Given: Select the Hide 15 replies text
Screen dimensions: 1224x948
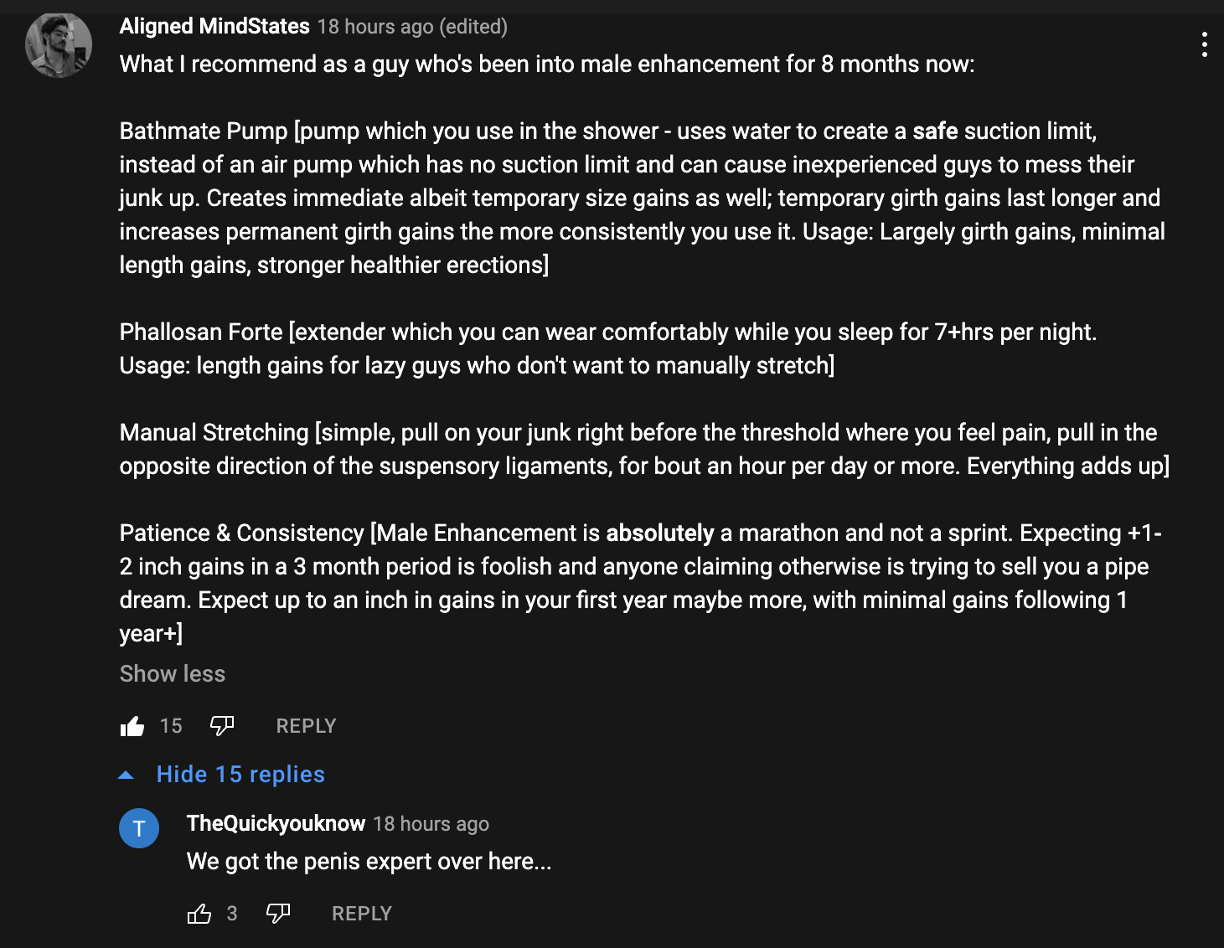Looking at the screenshot, I should pyautogui.click(x=240, y=775).
